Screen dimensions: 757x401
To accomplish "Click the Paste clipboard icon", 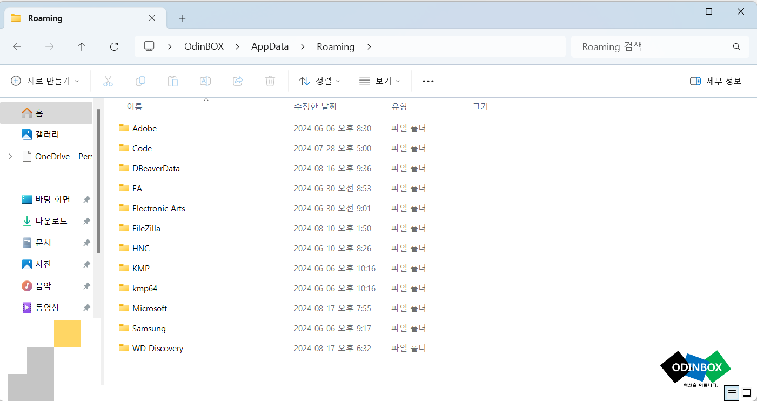I will pos(173,81).
